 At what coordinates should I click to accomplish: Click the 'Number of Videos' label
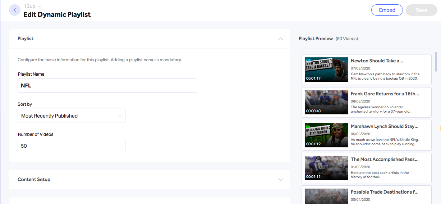(x=36, y=134)
